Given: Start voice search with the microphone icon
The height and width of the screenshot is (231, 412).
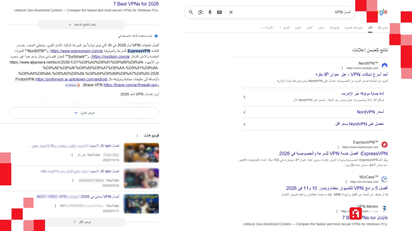Looking at the screenshot, I should tap(210, 12).
